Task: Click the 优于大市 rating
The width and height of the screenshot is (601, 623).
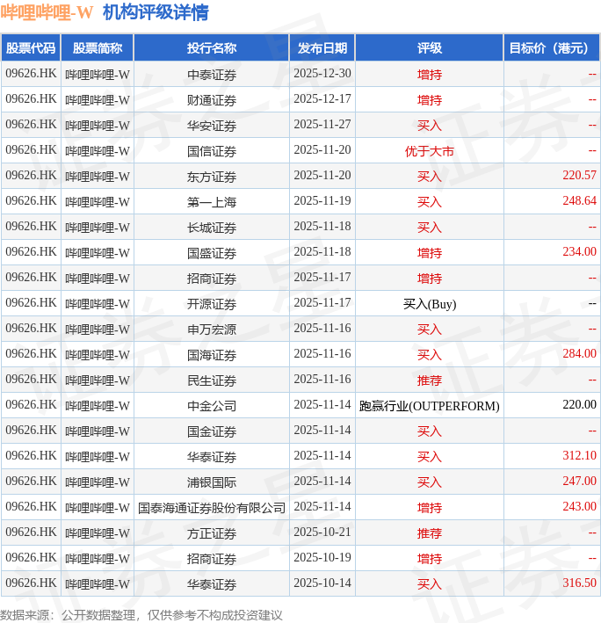Action: [430, 151]
